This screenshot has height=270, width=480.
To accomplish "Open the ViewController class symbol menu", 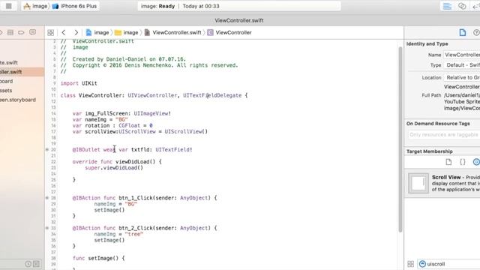I will pyautogui.click(x=229, y=32).
